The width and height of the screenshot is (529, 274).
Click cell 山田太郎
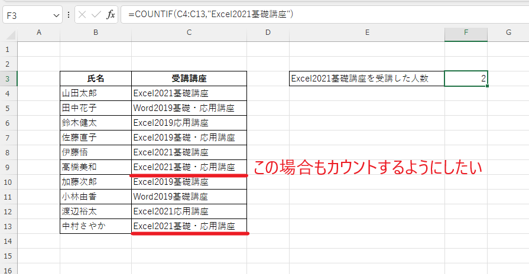click(96, 93)
